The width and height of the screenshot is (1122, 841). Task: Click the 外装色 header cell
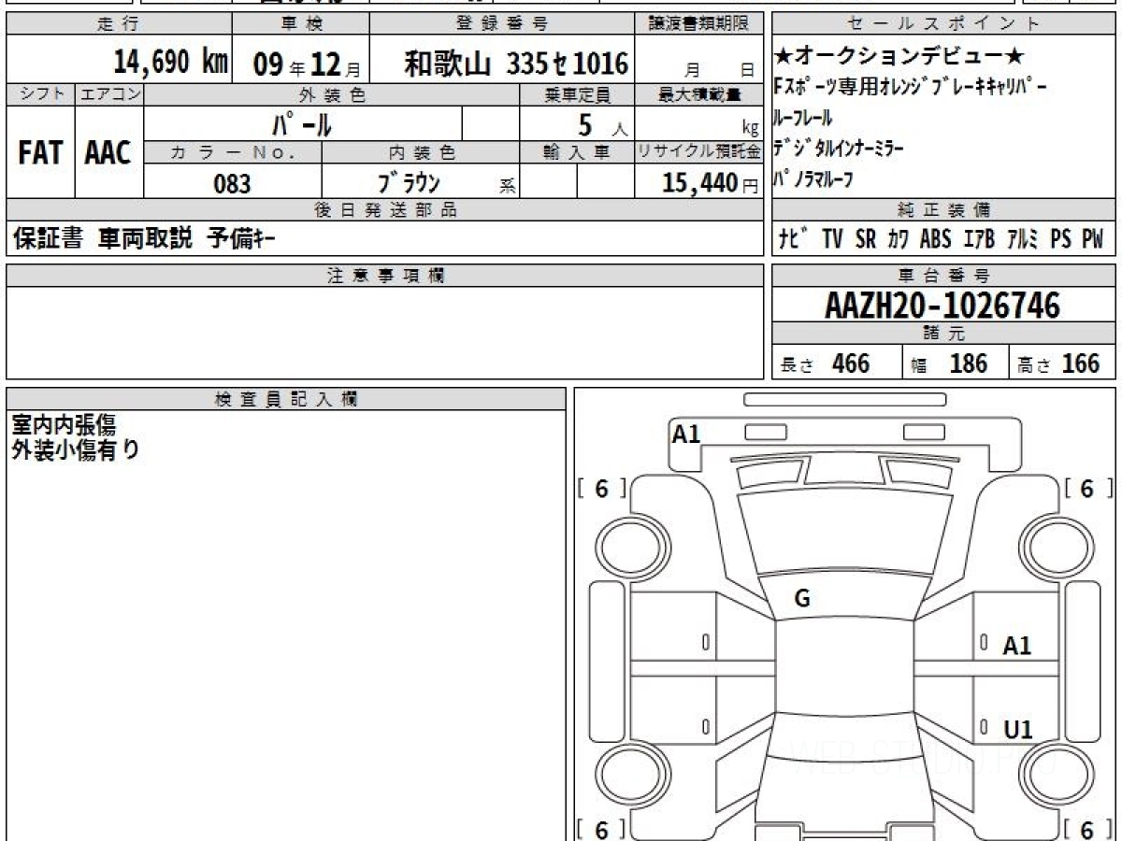[332, 94]
